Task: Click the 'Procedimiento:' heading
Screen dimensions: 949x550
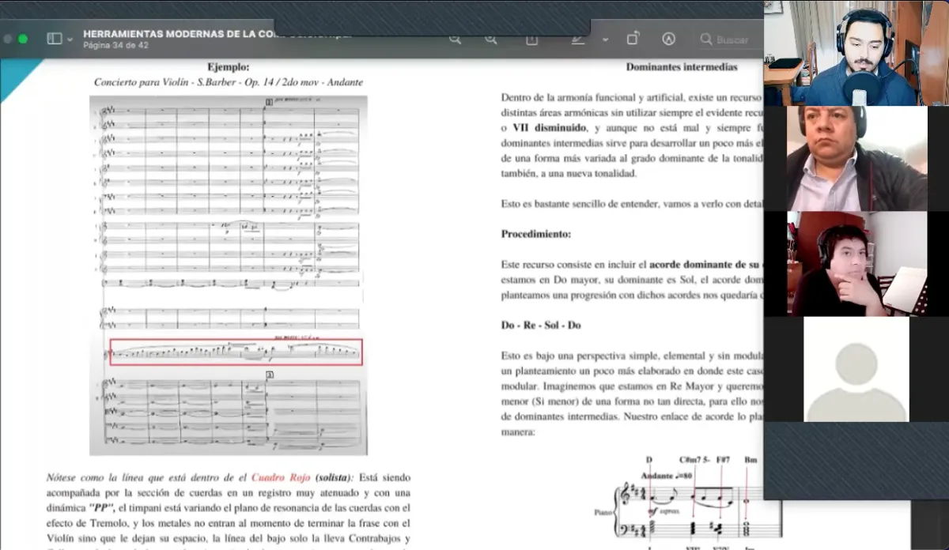Action: 536,234
